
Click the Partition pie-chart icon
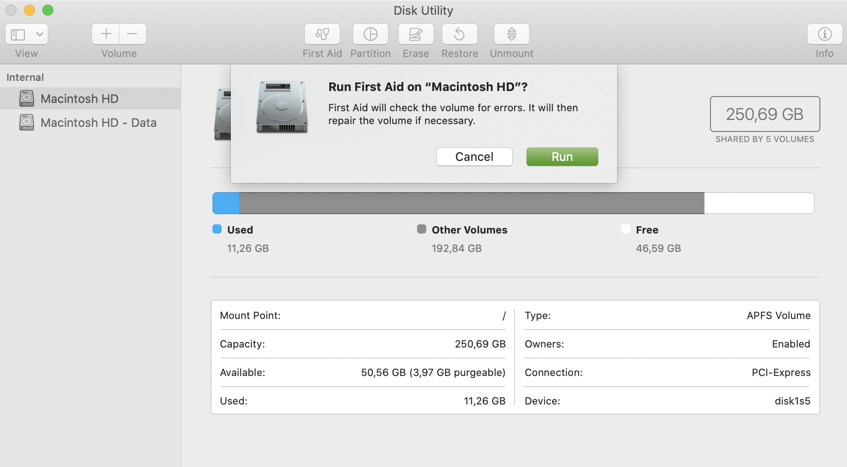click(371, 34)
